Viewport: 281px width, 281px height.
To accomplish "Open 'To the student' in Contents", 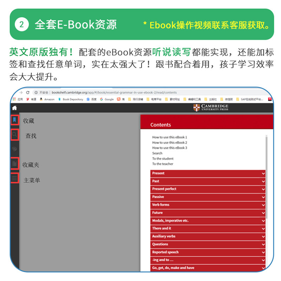I will click(163, 159).
